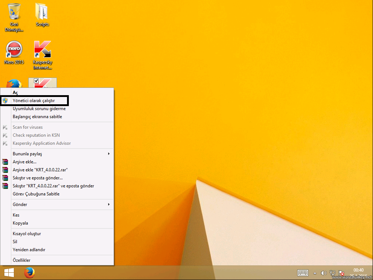
Task: Open the Windows Start button
Action: 9,273
